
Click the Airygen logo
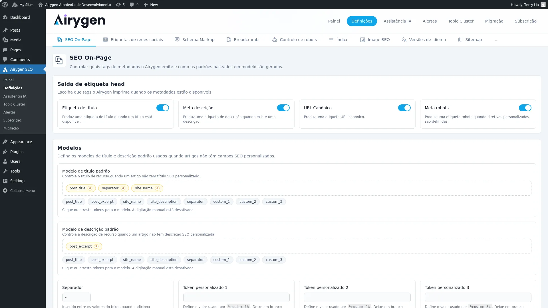pyautogui.click(x=79, y=21)
